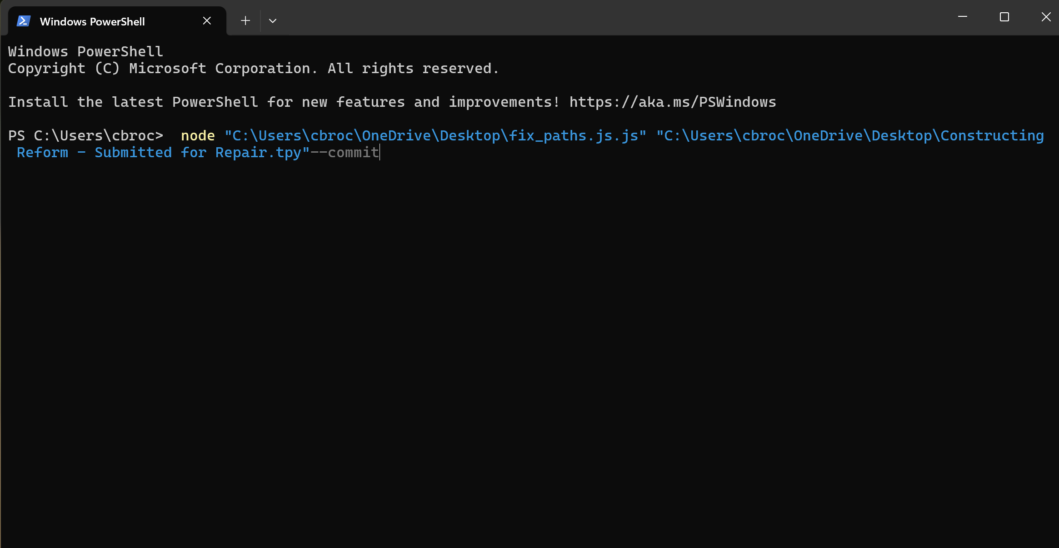This screenshot has height=548, width=1059.
Task: Expand the new tab profile dropdown
Action: (x=273, y=21)
